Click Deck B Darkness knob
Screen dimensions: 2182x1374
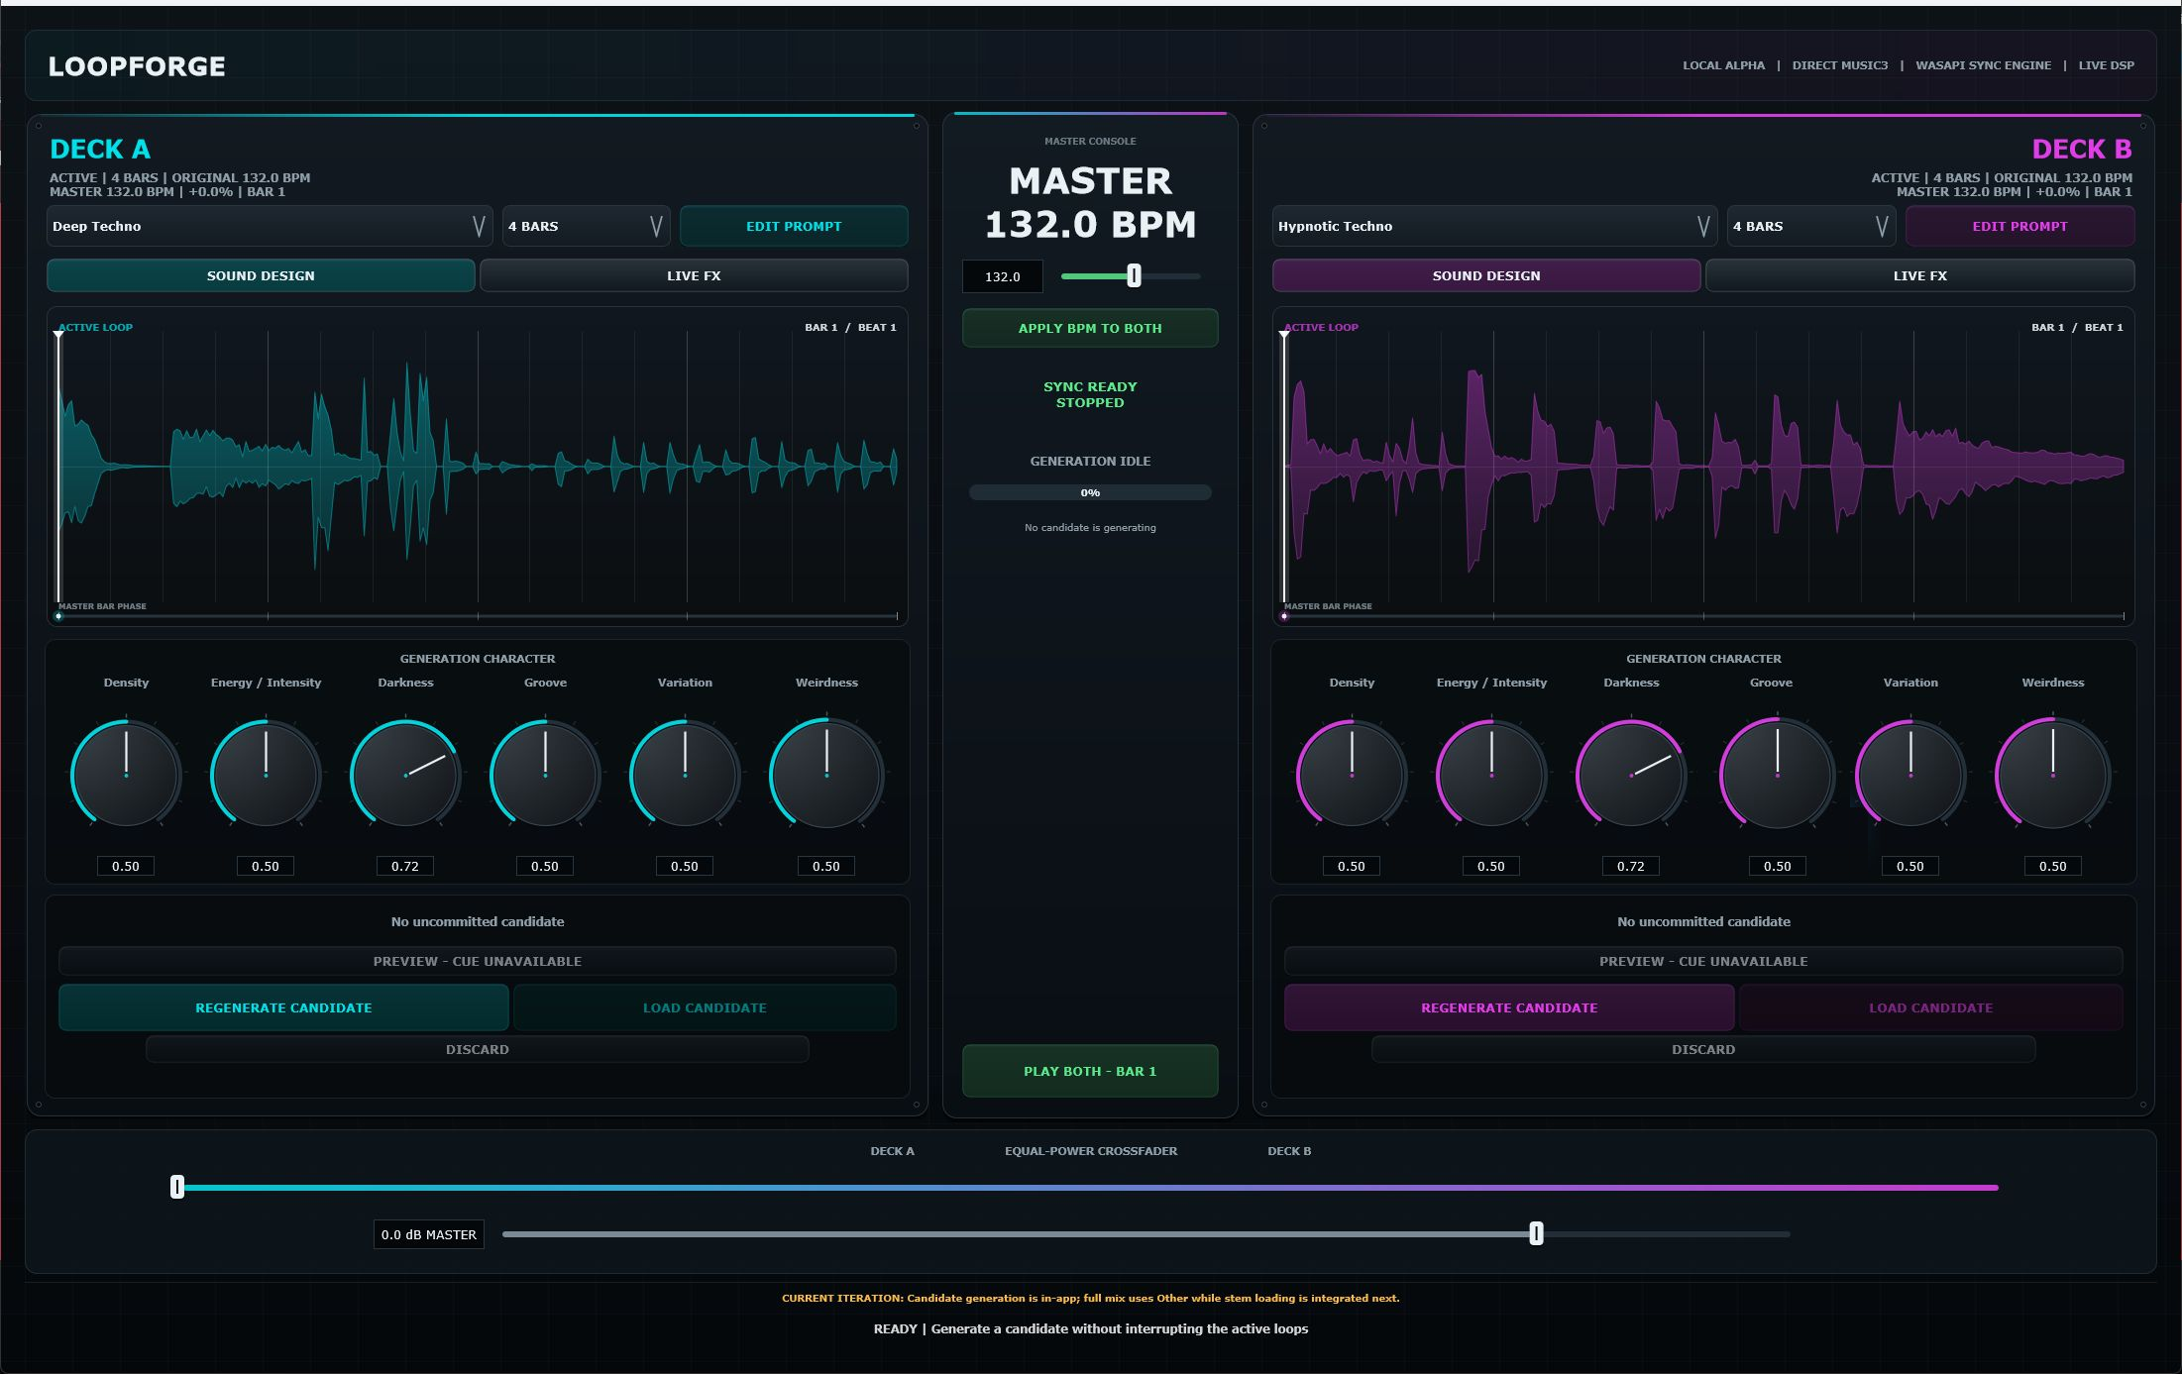[x=1631, y=774]
